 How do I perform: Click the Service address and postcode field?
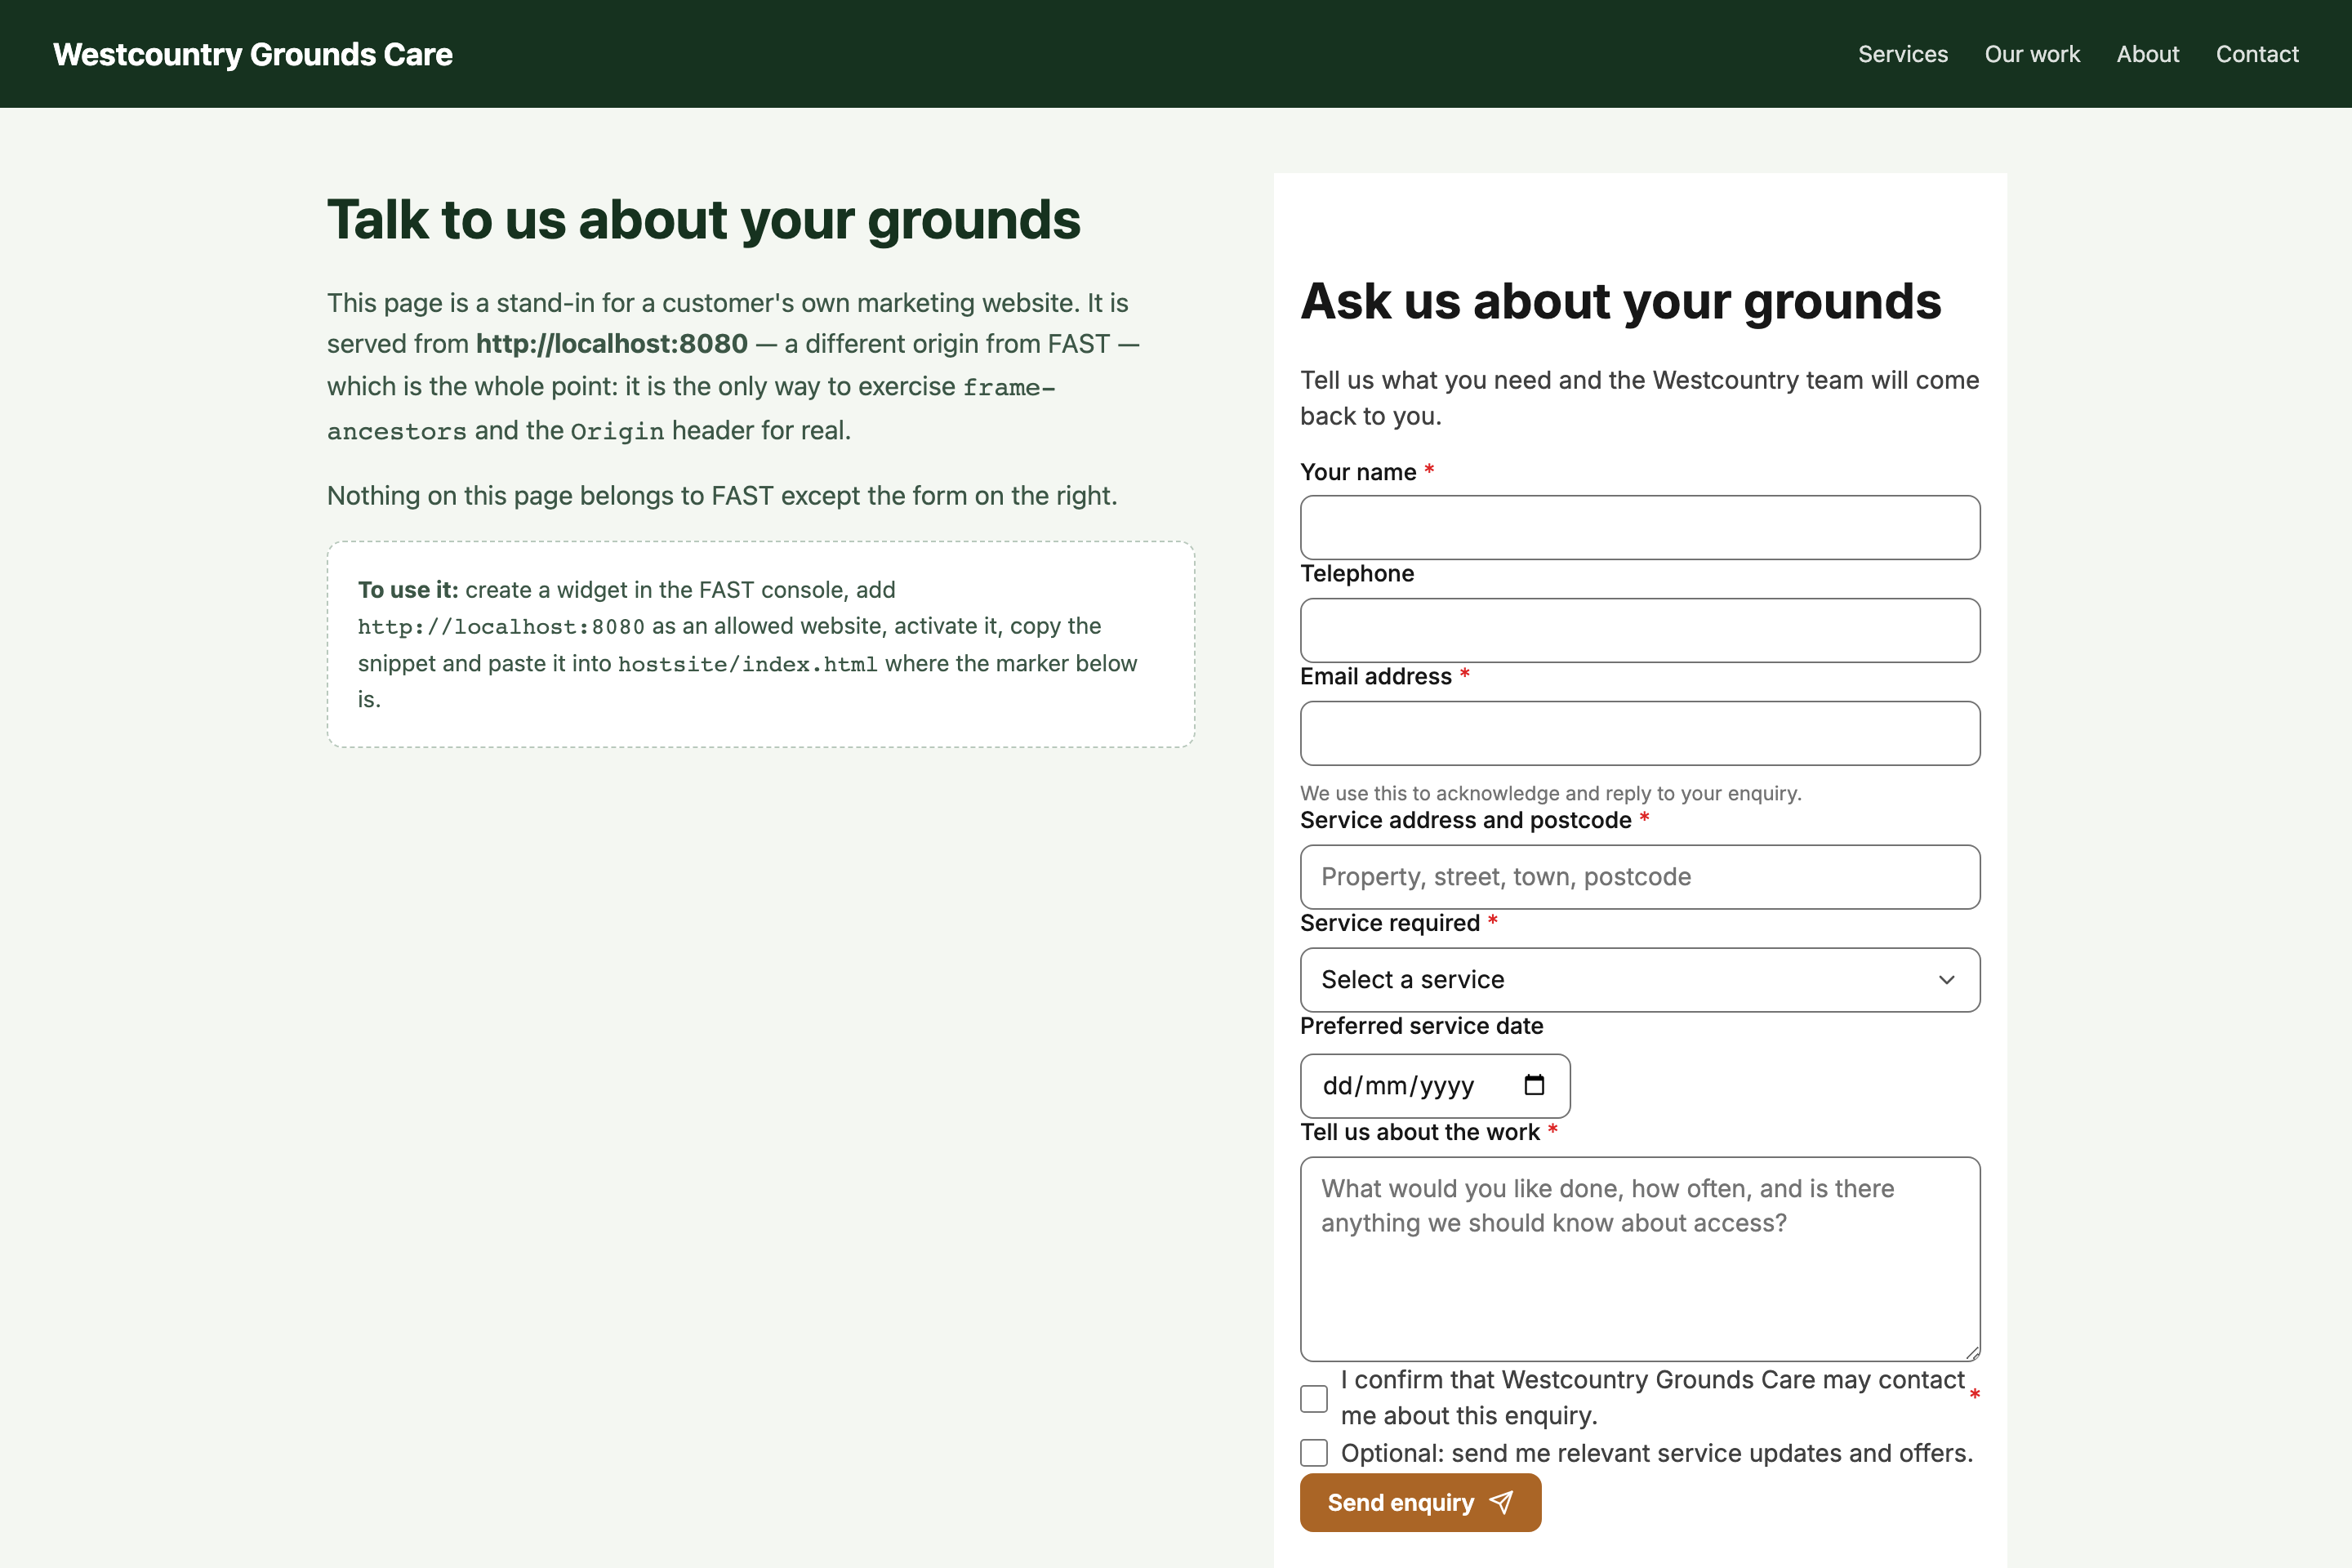coord(1640,877)
